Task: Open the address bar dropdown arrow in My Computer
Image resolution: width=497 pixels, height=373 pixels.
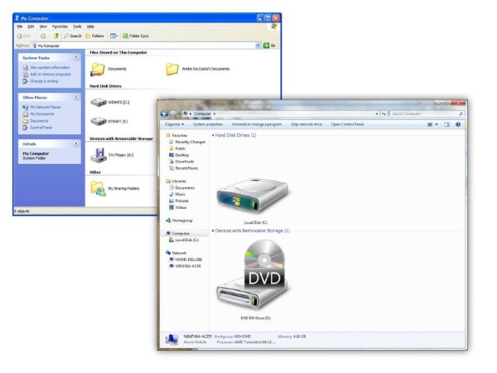Action: click(x=258, y=46)
